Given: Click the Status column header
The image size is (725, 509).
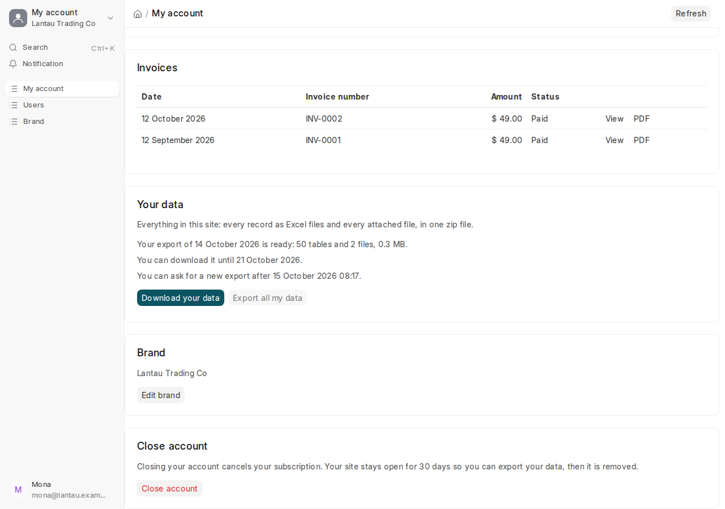Looking at the screenshot, I should pyautogui.click(x=545, y=97).
